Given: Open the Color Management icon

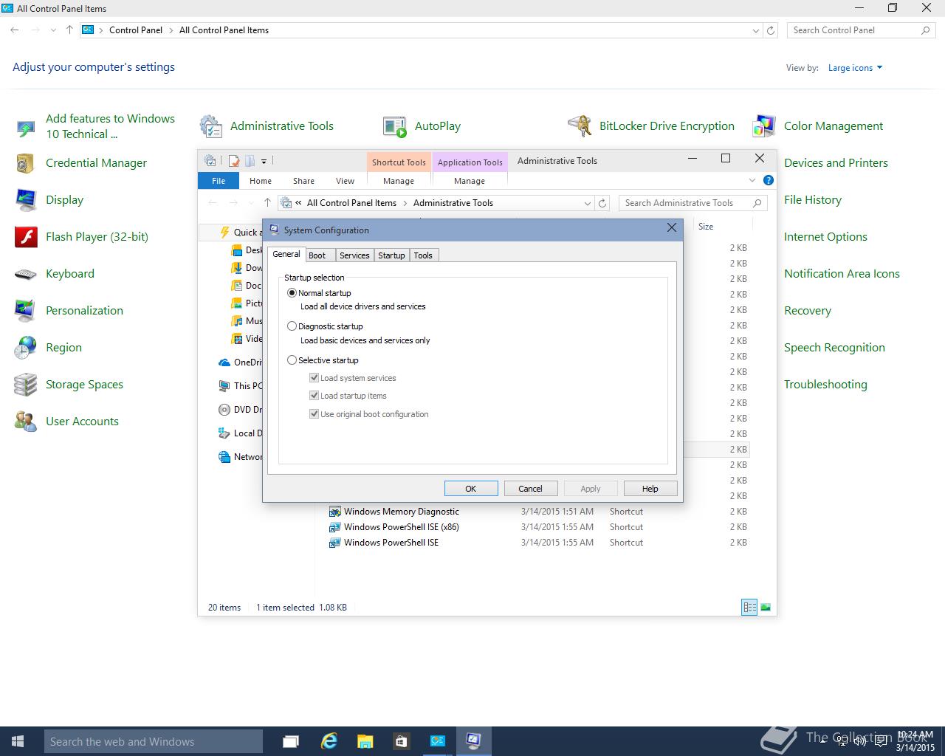Looking at the screenshot, I should pos(764,126).
